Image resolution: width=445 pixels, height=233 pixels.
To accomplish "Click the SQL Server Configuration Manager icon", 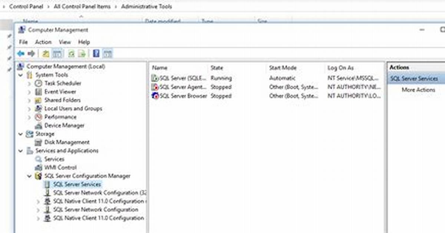I will click(x=38, y=176).
